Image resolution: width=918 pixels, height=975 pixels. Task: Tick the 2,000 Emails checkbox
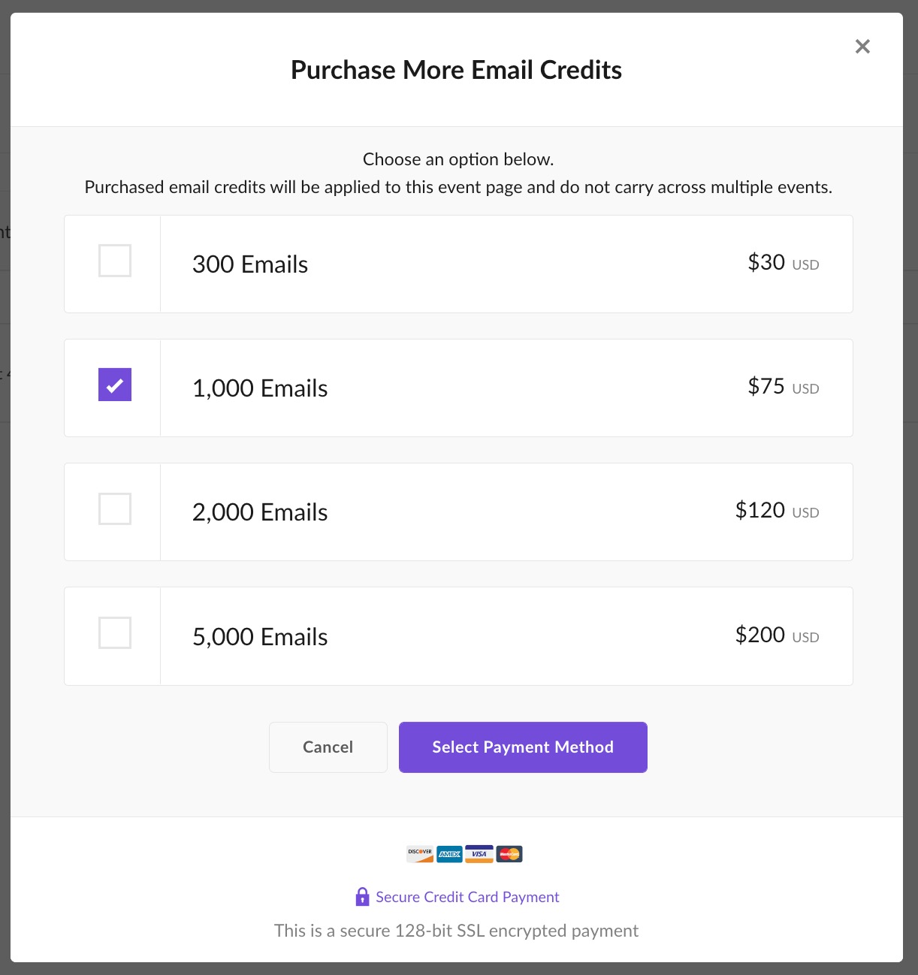[115, 509]
